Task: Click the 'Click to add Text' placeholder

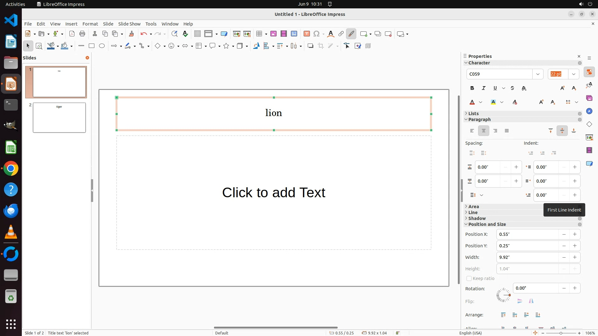Action: pyautogui.click(x=273, y=193)
